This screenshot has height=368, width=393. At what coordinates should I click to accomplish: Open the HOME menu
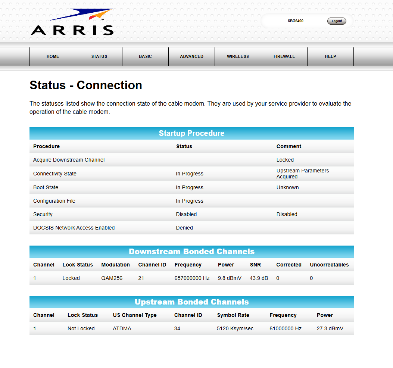[53, 56]
